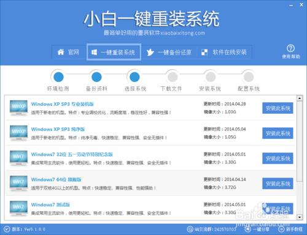Select the Windows XP SP3 专业装机版 thumbnail
The width and height of the screenshot is (307, 235).
coord(18,108)
